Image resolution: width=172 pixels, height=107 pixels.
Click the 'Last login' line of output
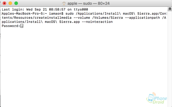pos(45,9)
